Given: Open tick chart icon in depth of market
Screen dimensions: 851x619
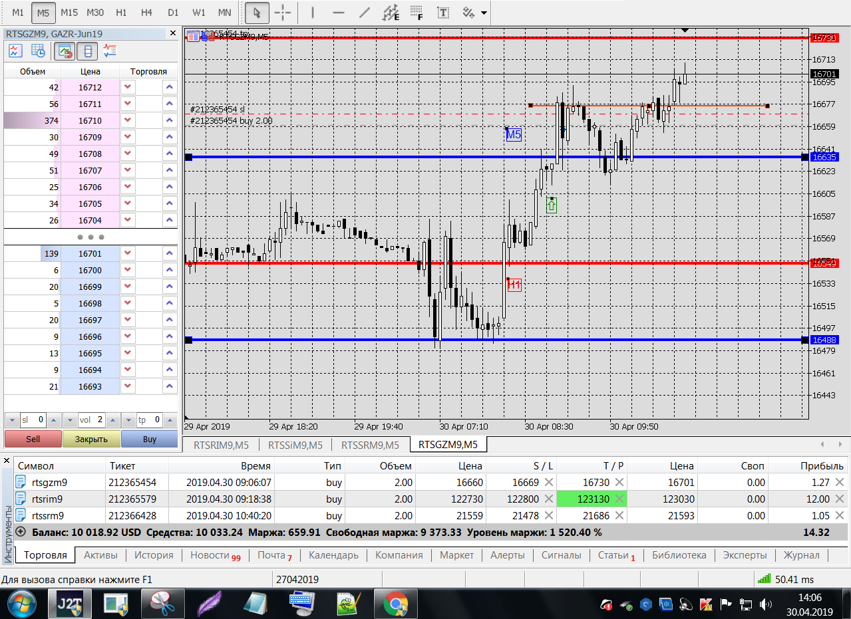Looking at the screenshot, I should click(x=15, y=51).
